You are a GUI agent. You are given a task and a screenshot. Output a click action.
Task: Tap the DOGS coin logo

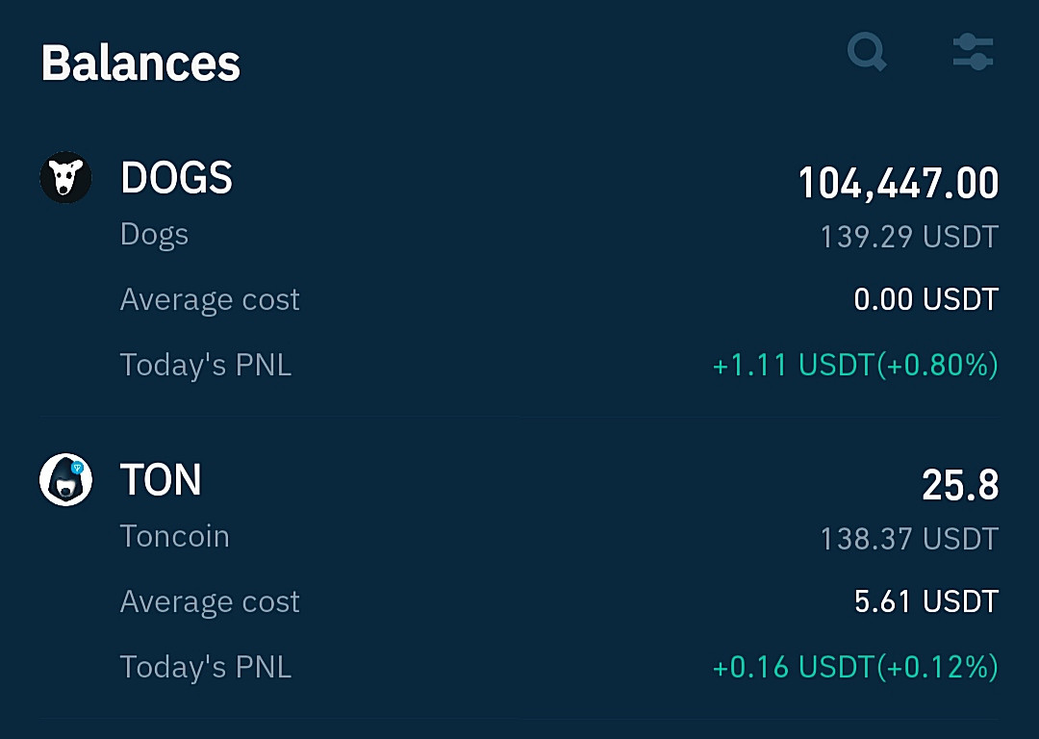click(x=65, y=178)
